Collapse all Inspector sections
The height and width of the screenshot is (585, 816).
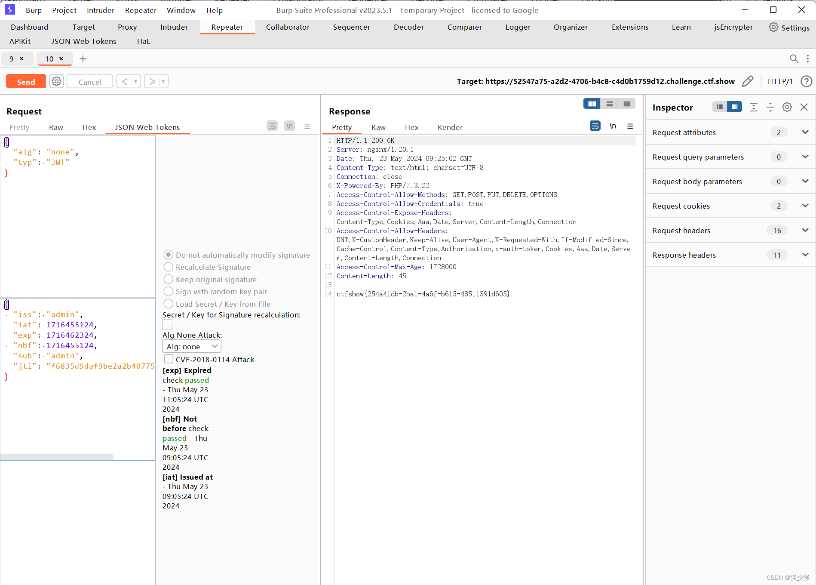[770, 107]
